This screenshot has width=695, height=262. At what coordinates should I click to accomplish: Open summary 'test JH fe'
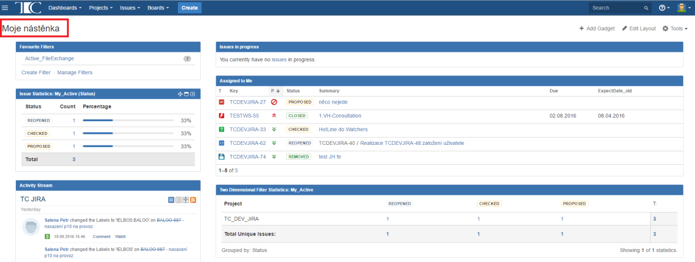(x=330, y=157)
